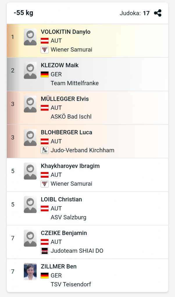Select LOIBL Christian's name
This screenshot has height=297, width=175.
61,200
